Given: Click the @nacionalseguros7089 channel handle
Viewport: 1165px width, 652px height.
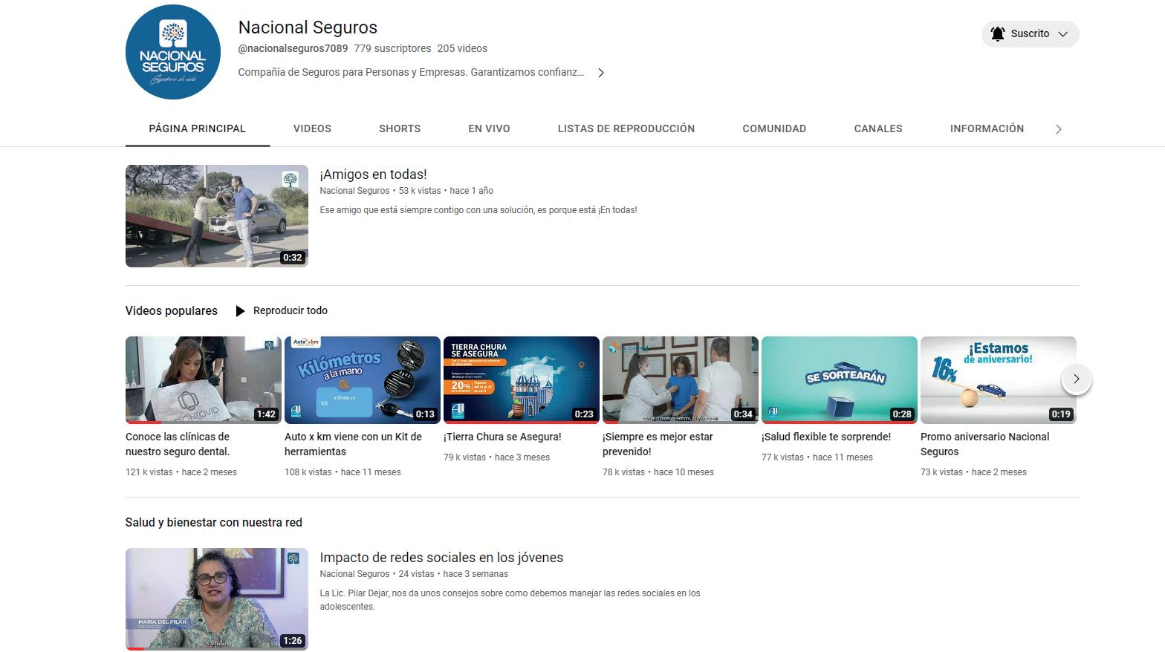Looking at the screenshot, I should click(293, 48).
